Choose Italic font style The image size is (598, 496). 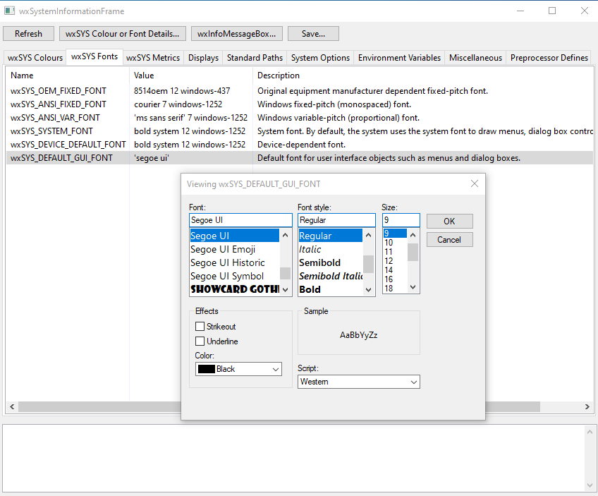331,249
